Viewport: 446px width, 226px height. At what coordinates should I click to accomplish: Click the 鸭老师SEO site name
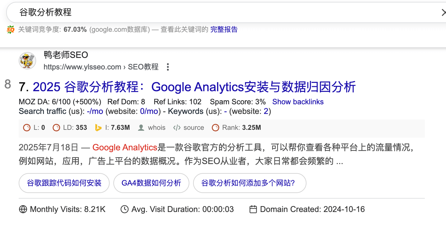(66, 55)
